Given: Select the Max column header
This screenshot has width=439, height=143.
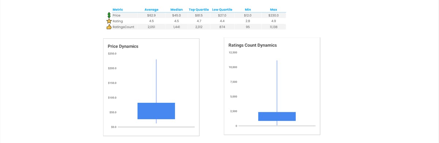Looking at the screenshot, I should pos(273,9).
